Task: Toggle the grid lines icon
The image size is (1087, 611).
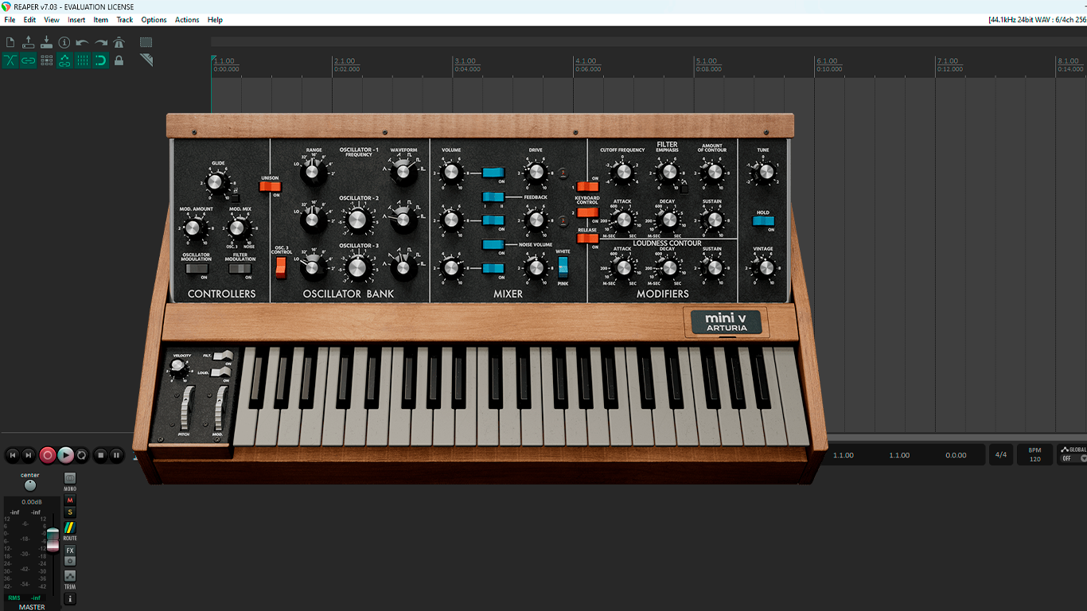Action: (83, 60)
